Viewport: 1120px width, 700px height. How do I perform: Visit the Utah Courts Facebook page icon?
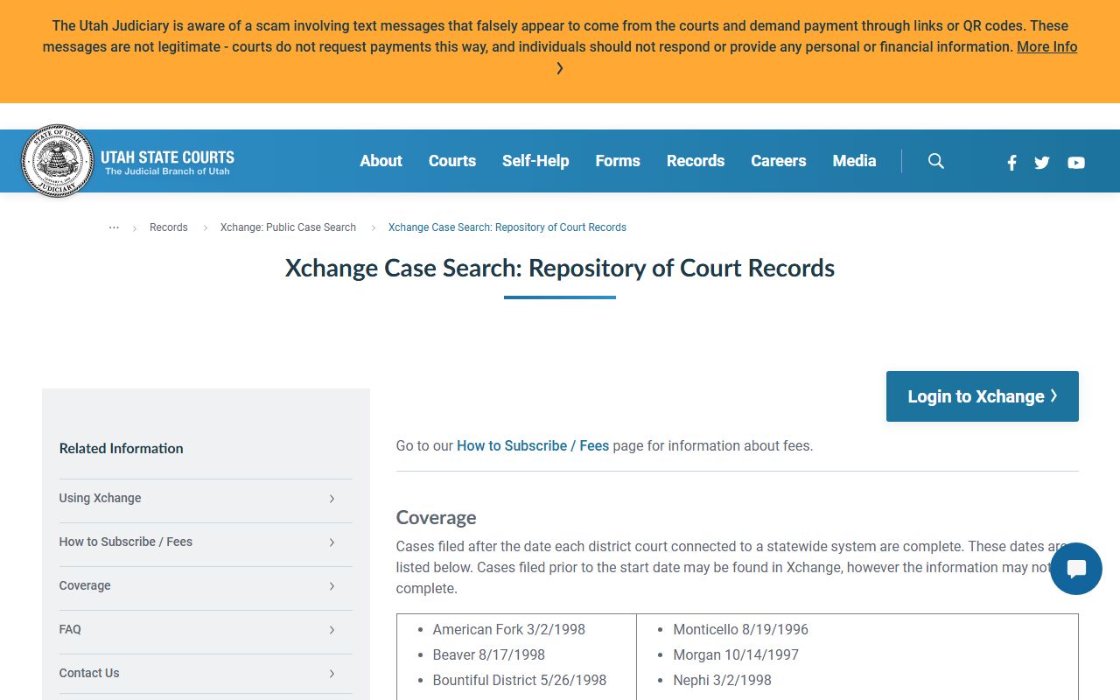(1011, 162)
